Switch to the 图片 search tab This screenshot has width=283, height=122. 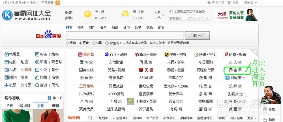tap(92, 28)
